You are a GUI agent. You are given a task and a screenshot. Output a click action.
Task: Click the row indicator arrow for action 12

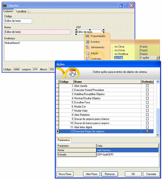click(x=57, y=131)
